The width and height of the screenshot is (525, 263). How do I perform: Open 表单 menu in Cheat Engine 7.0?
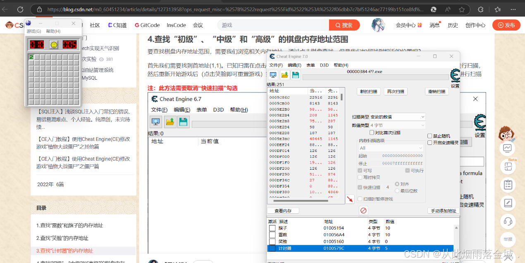[310, 65]
